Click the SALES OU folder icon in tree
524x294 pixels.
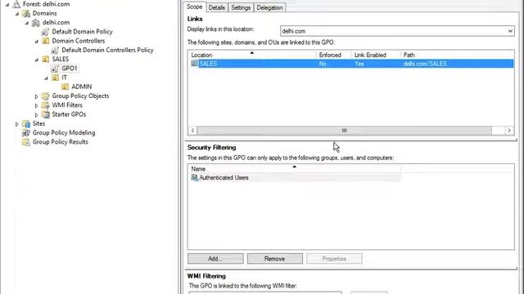pyautogui.click(x=46, y=60)
